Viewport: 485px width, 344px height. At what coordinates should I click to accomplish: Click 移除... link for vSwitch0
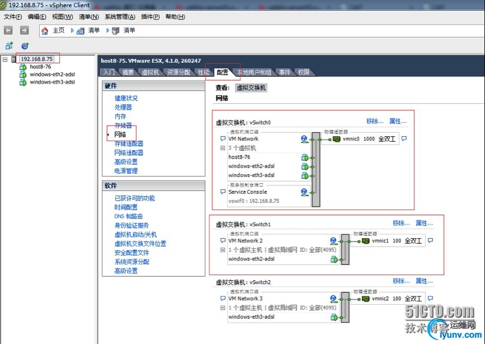[375, 121]
